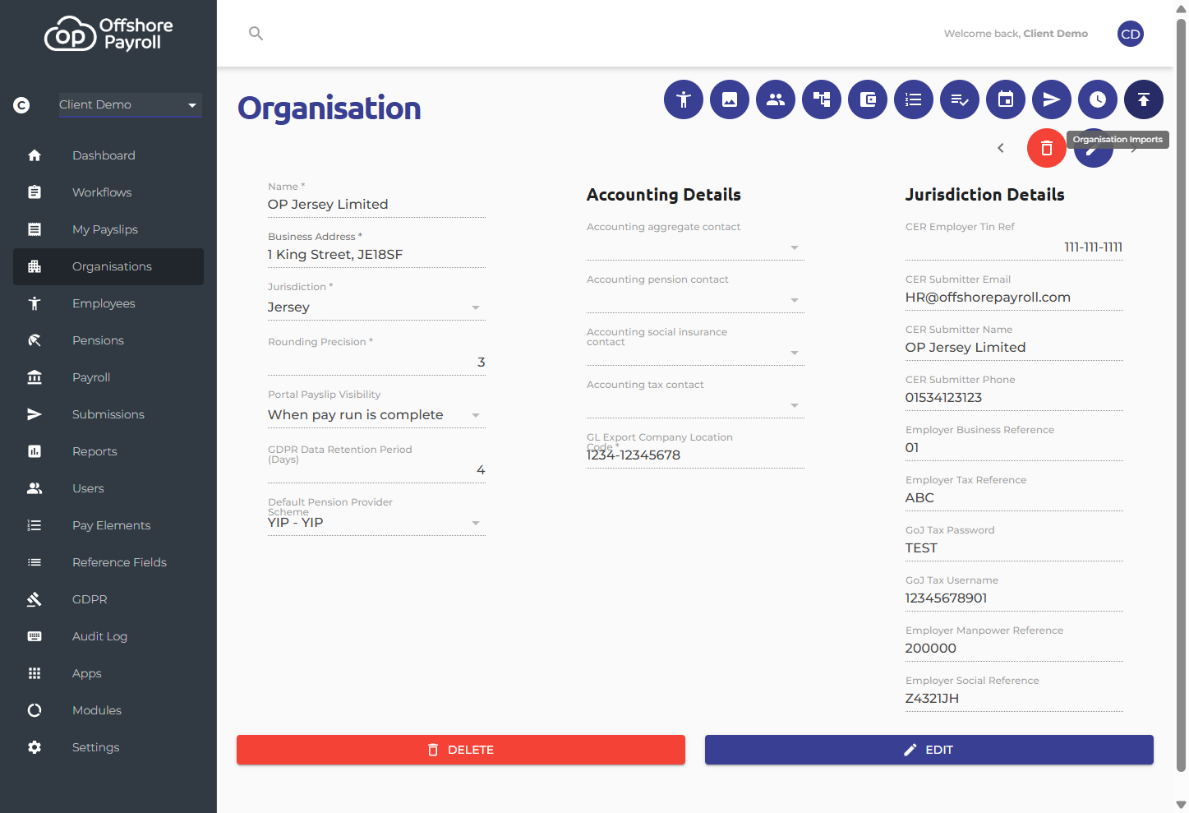Click the Business Address field

(x=376, y=254)
